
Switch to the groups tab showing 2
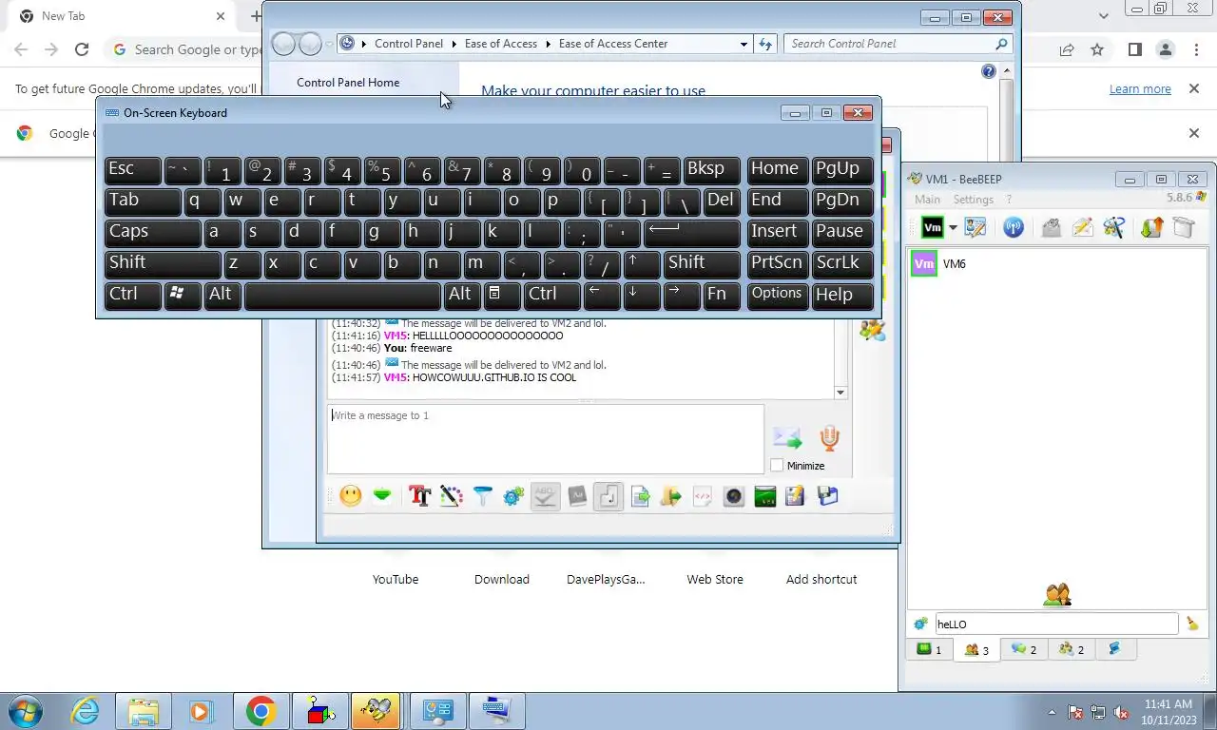1072,650
